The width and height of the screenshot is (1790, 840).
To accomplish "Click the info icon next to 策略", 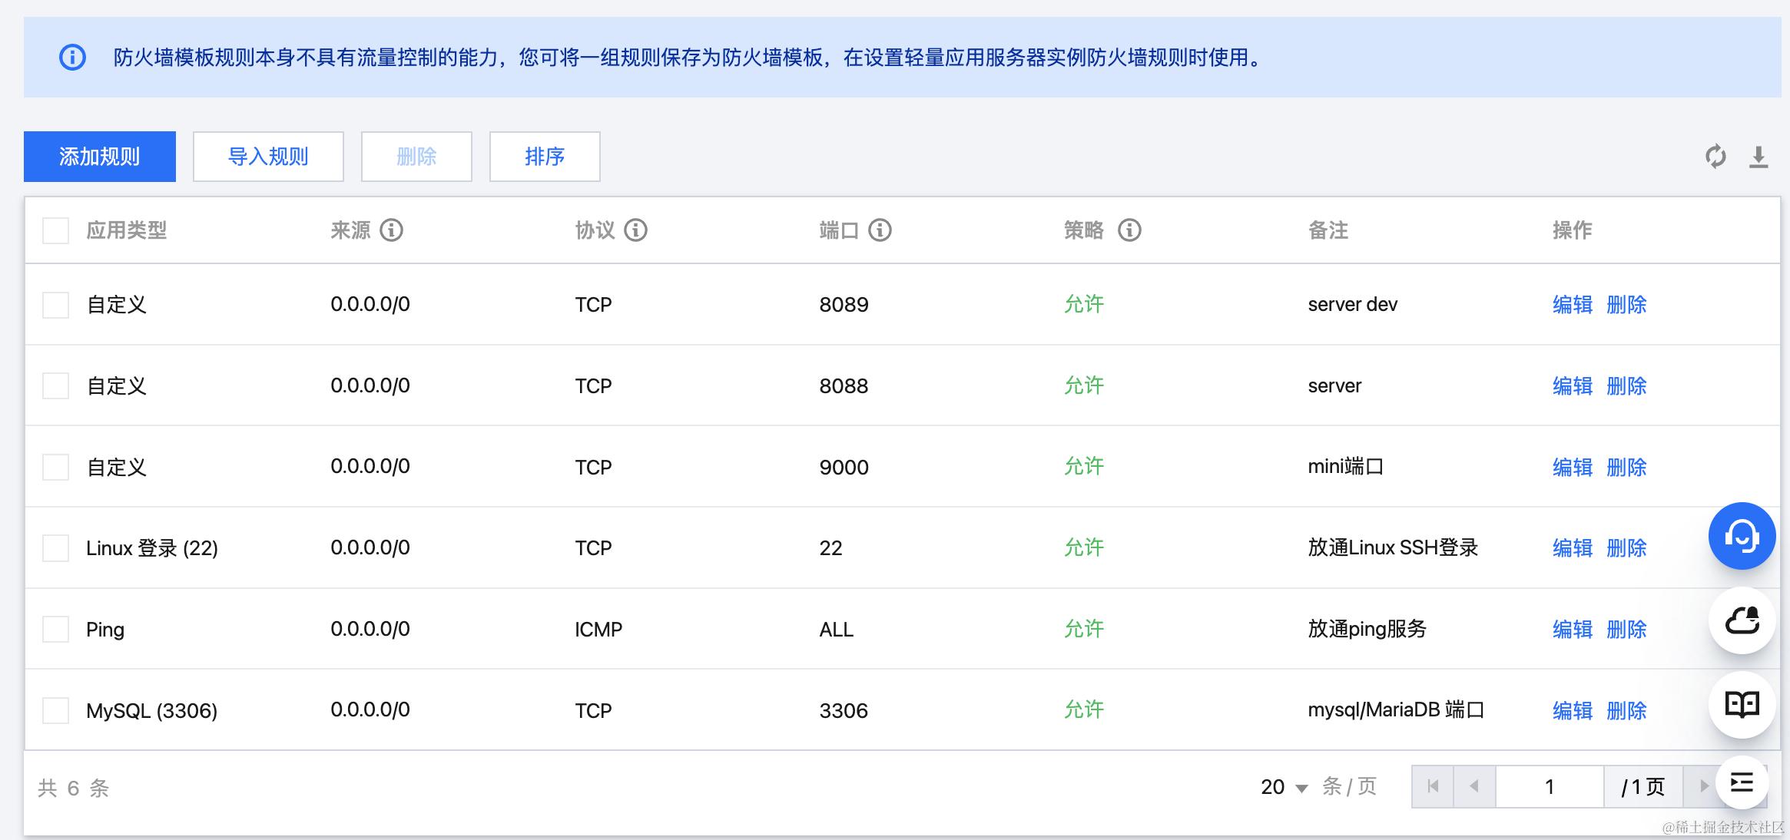I will [x=1129, y=230].
